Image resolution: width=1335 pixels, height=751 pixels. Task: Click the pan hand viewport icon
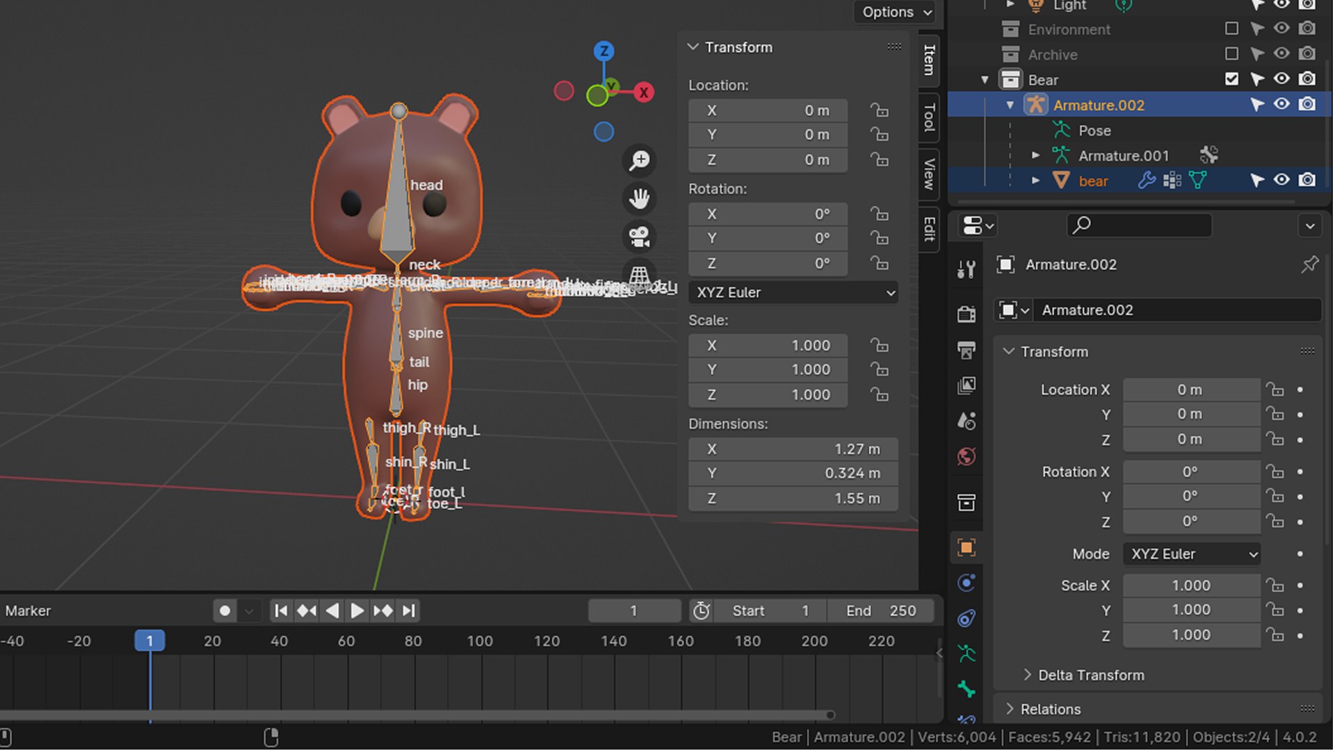point(639,198)
